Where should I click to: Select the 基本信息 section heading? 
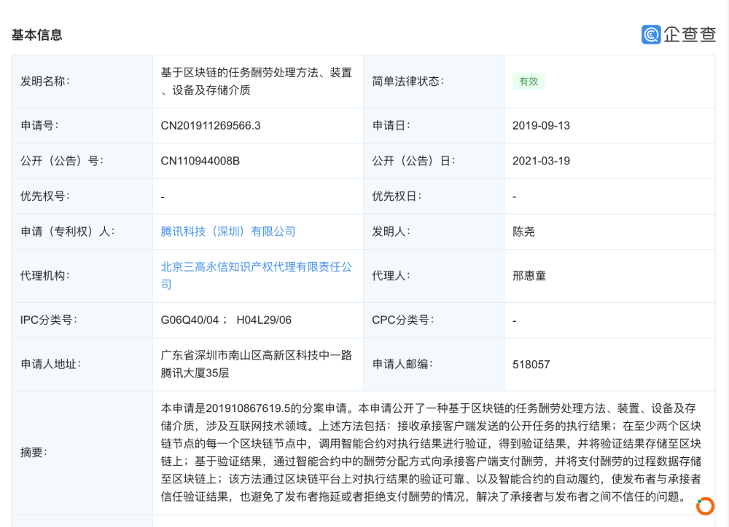coord(36,35)
